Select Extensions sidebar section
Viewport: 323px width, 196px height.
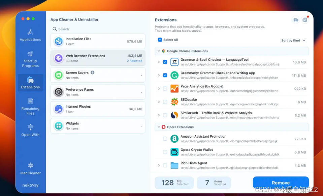[30, 83]
